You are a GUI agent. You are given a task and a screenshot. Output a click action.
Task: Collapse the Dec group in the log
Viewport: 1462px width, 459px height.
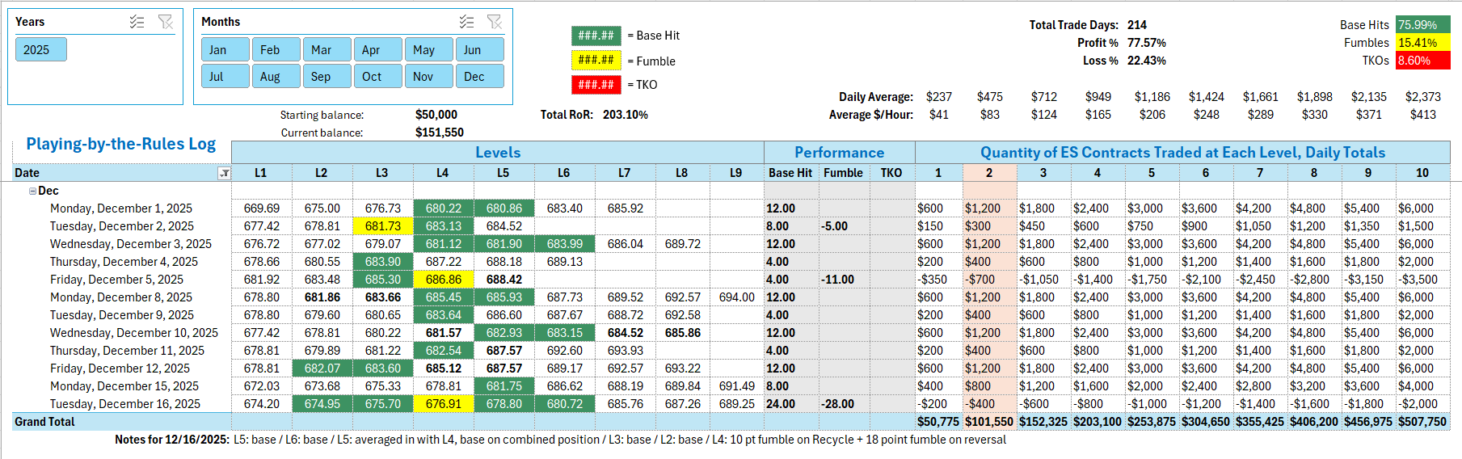(32, 192)
